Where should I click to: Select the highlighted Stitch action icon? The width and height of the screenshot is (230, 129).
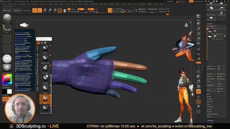click(x=45, y=99)
